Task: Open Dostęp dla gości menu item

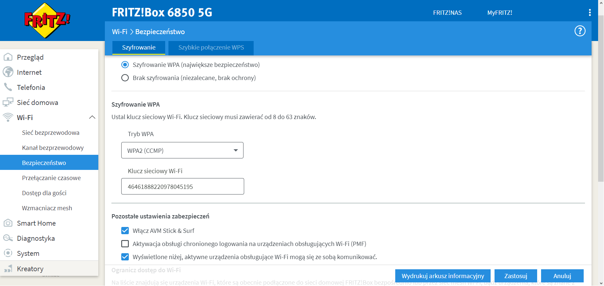Action: [44, 193]
